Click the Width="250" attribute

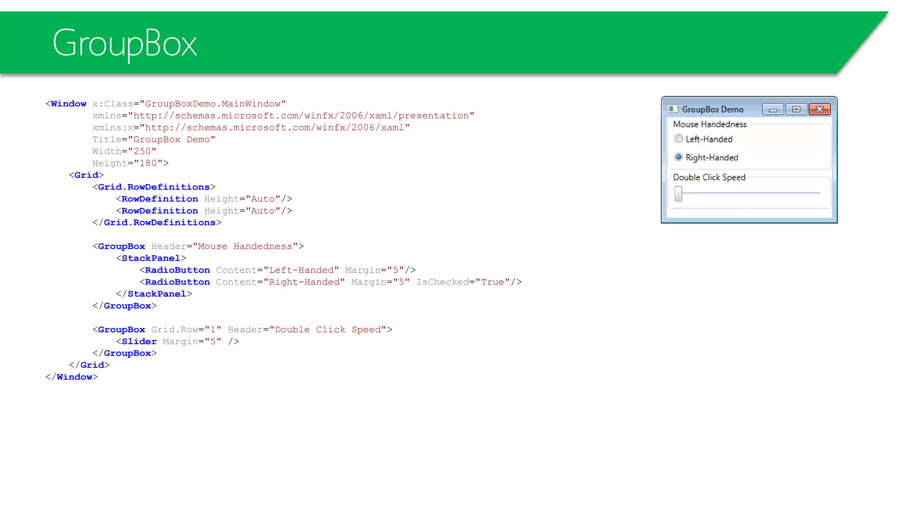point(124,152)
